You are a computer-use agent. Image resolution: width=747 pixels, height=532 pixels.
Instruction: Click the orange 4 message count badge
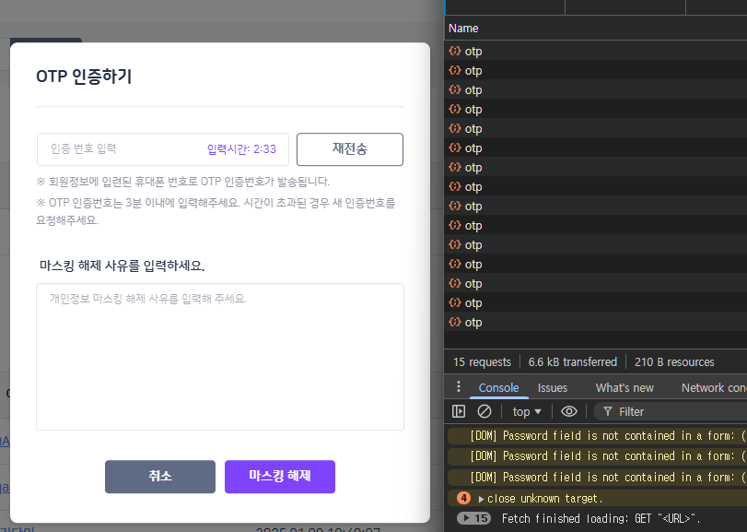click(464, 498)
